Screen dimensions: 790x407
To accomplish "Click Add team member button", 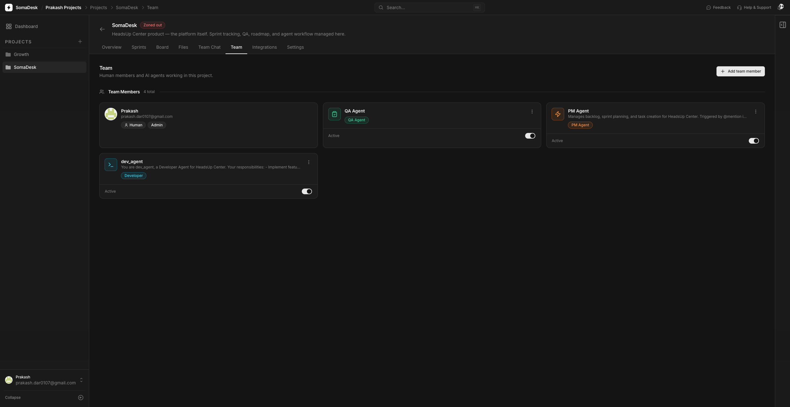I will pos(740,71).
